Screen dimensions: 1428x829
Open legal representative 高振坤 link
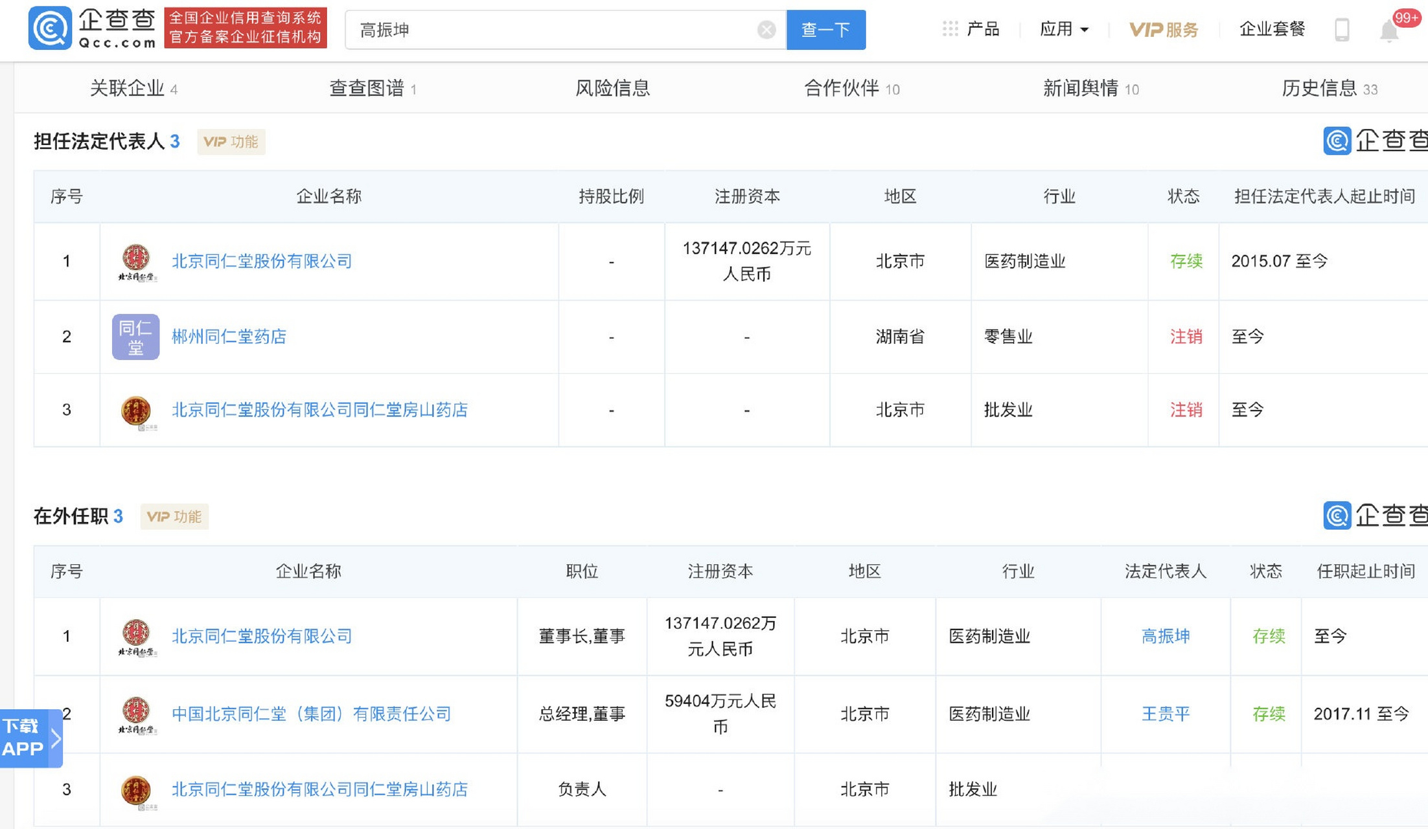(1166, 636)
